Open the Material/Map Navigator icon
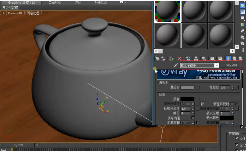 243,50
